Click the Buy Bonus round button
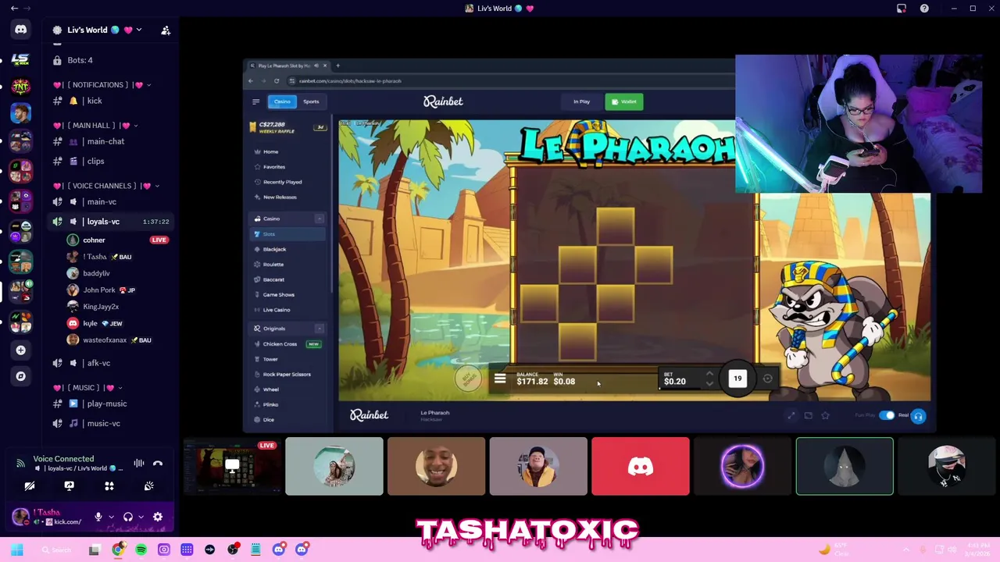The height and width of the screenshot is (562, 1000). [x=467, y=379]
